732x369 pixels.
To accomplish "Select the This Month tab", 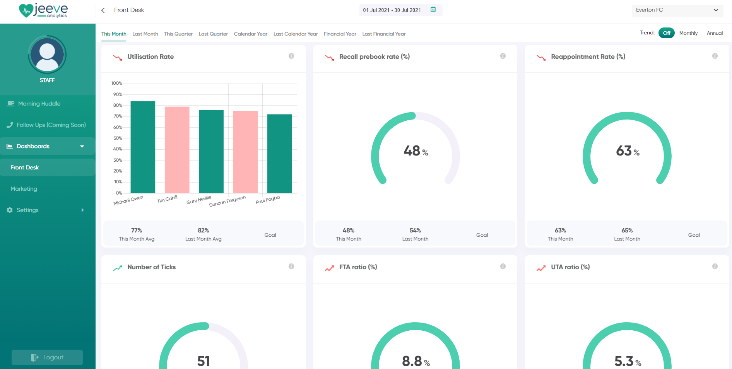I will 114,34.
